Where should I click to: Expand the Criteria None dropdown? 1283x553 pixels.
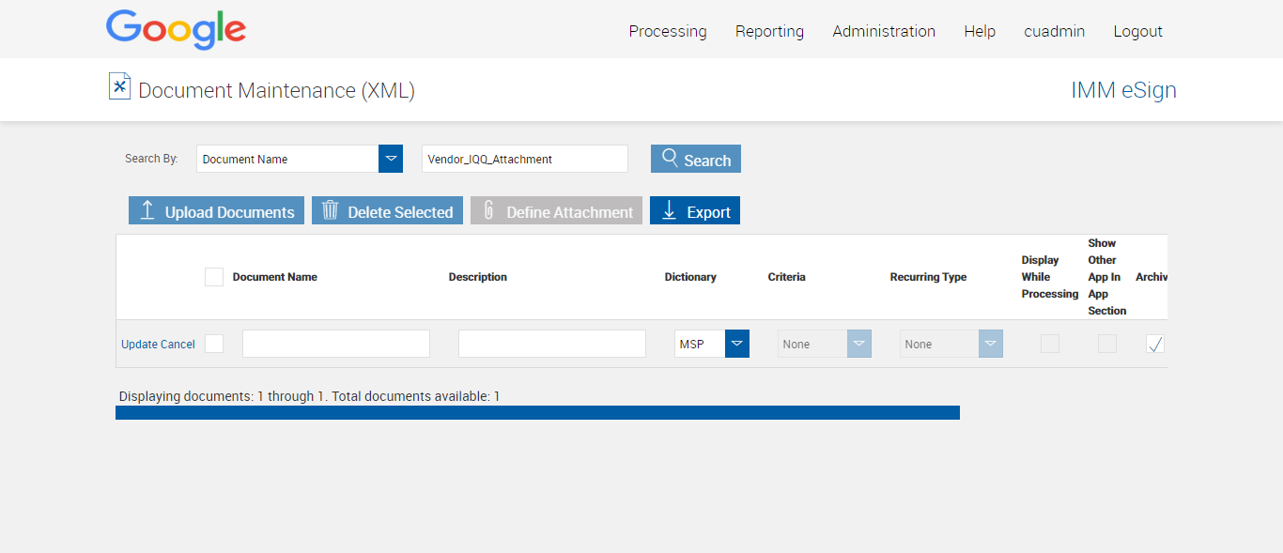859,344
